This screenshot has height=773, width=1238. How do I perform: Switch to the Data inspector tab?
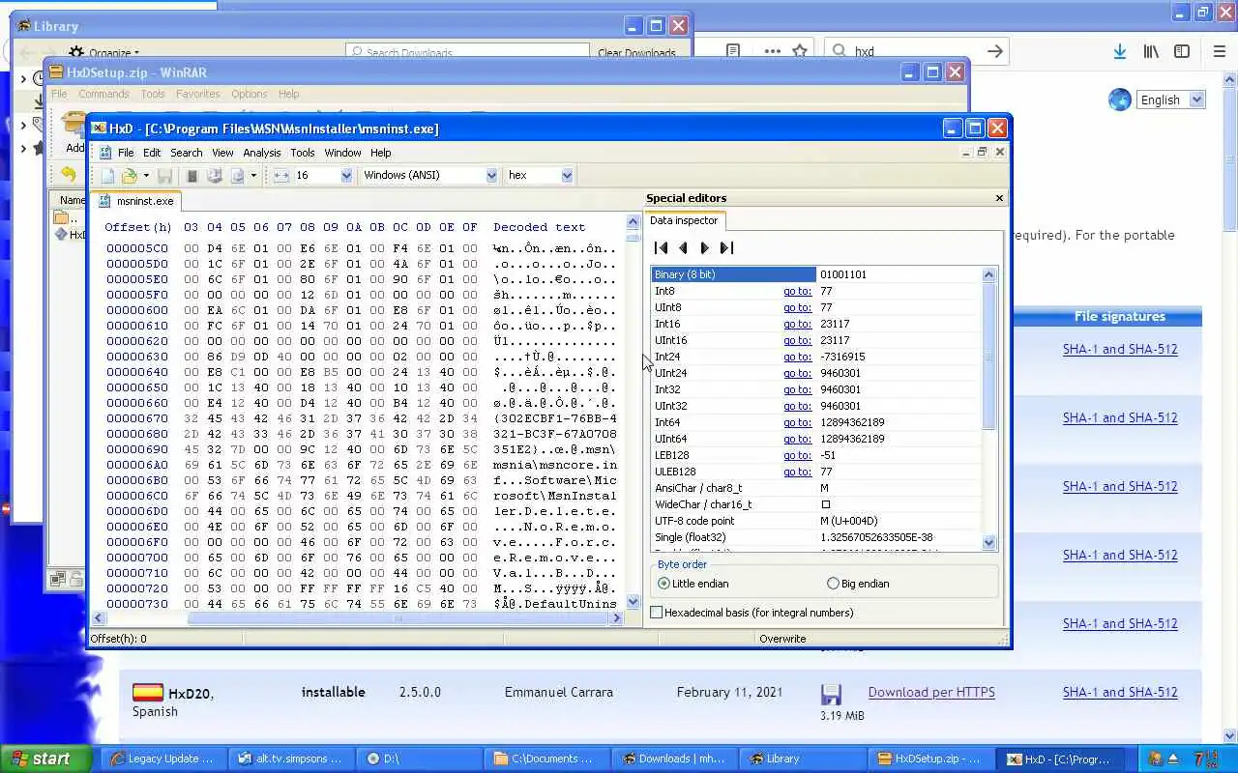[x=684, y=220]
